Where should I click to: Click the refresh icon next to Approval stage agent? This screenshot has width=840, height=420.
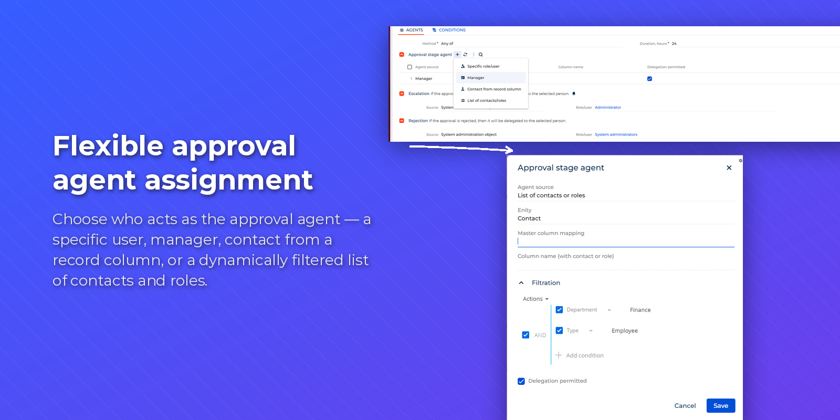(x=465, y=55)
